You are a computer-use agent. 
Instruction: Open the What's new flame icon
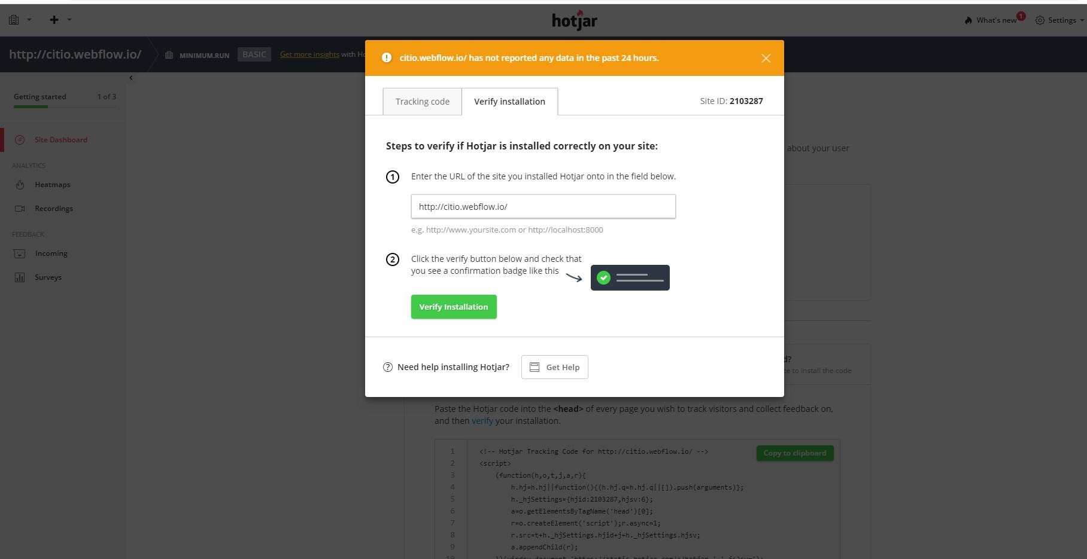[968, 20]
